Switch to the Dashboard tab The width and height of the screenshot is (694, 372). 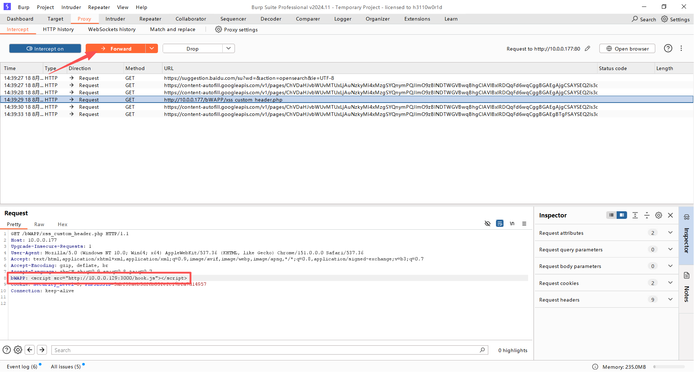20,19
